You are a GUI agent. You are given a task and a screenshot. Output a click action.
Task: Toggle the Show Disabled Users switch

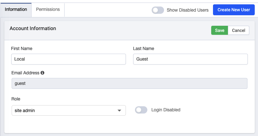tap(158, 10)
